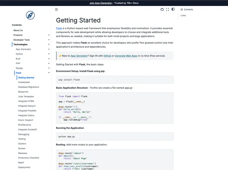
Task: Expand the Rust submenu chevron
Action: click(49, 59)
